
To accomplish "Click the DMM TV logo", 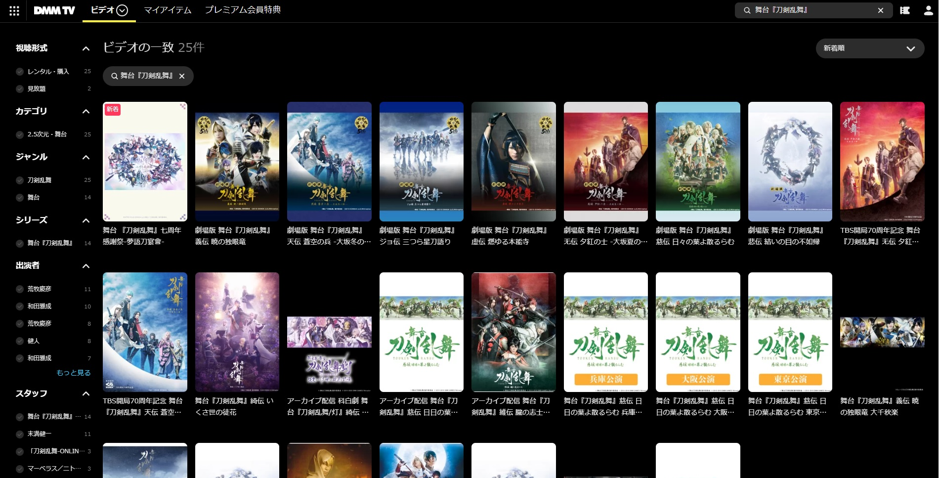I will [54, 10].
